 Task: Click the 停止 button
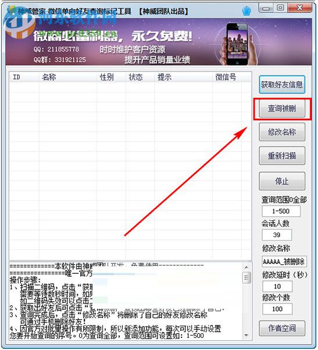(282, 181)
